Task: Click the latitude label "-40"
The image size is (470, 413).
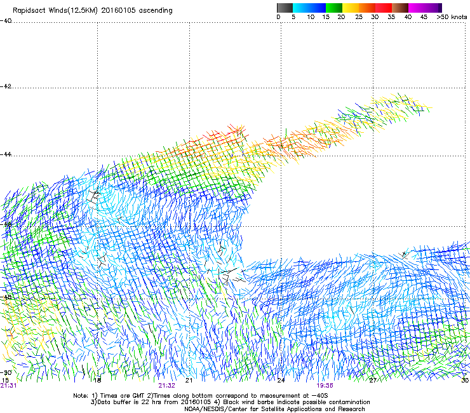Action: tap(6, 21)
